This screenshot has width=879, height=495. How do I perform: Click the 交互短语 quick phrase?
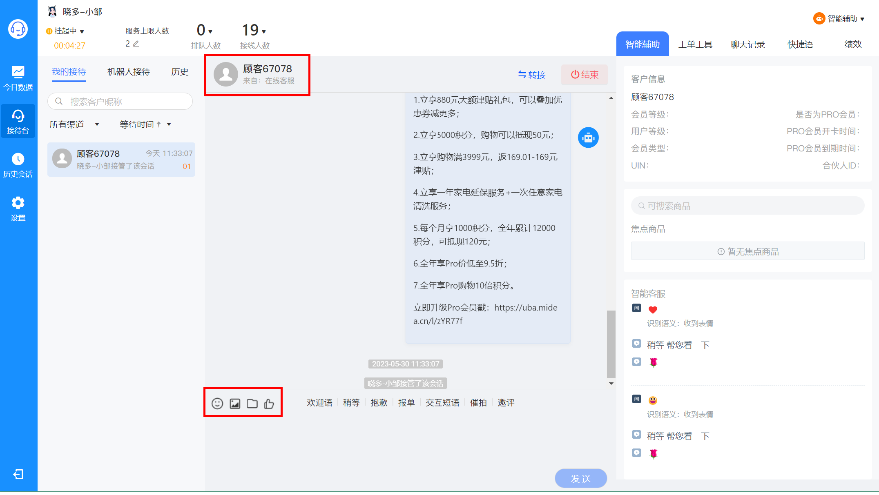pos(442,403)
